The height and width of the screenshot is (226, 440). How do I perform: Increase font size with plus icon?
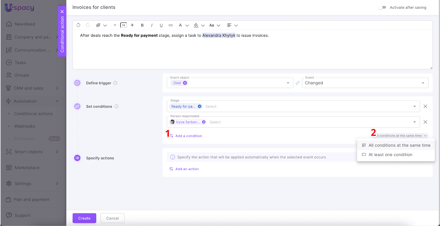tap(132, 25)
